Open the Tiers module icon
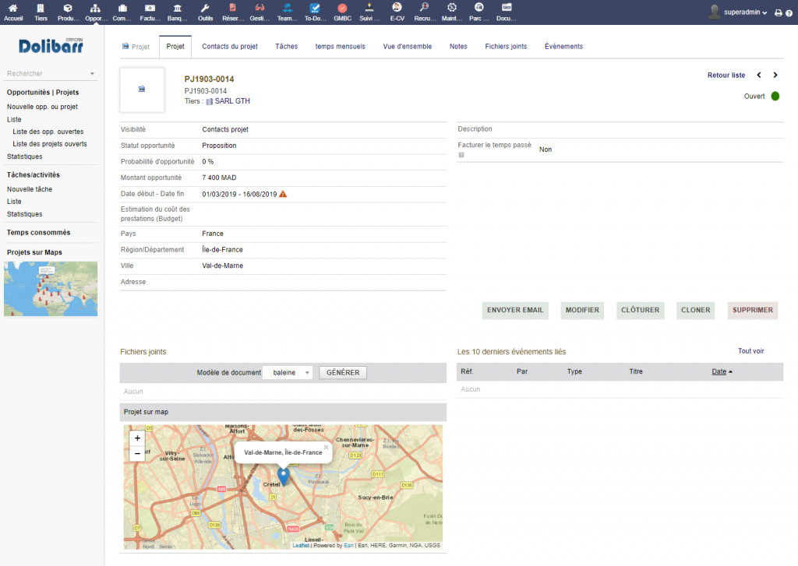 pyautogui.click(x=41, y=8)
